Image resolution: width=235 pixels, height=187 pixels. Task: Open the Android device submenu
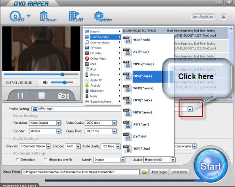point(102,85)
